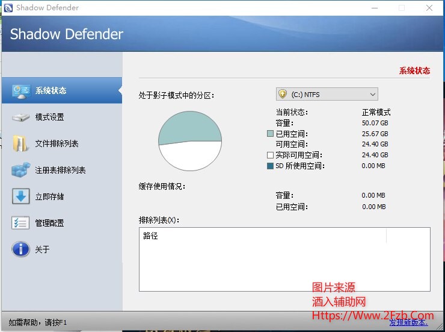This screenshot has width=445, height=332.
Task: Click the SD 所使用空间 dark swatch
Action: point(270,166)
